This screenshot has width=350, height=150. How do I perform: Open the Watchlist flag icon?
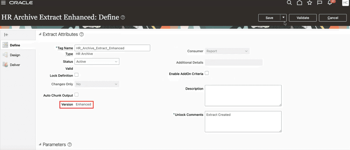click(320, 3)
